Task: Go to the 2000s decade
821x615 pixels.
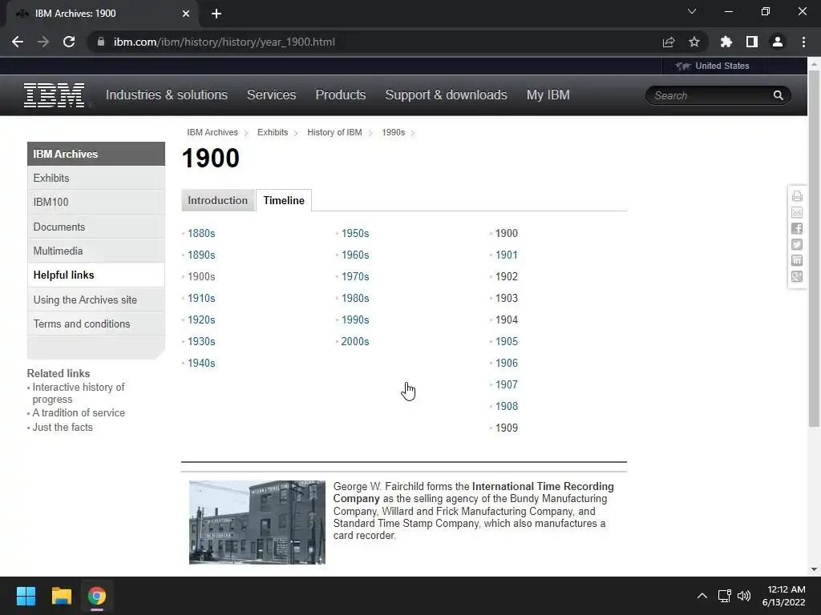Action: (355, 341)
